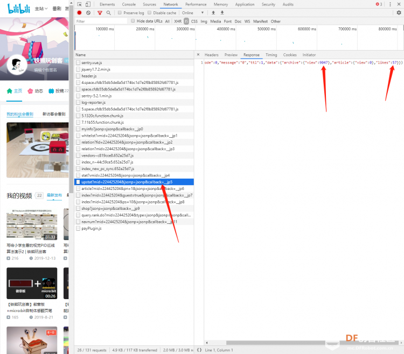Click the 我的粉丝会看到 link
404x354 pixels.
coord(20,114)
